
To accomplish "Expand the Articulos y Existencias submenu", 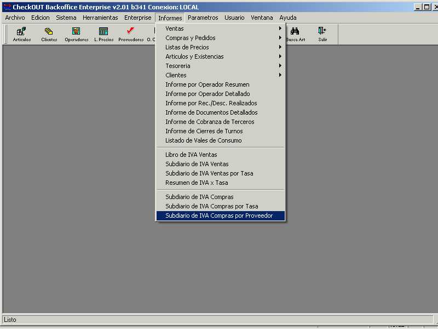I will [221, 56].
